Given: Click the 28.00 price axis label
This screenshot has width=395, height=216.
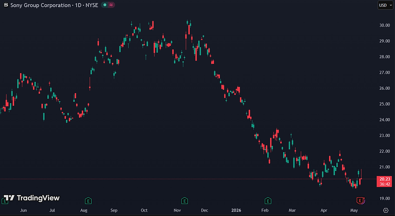Looking at the screenshot, I should click(385, 57).
